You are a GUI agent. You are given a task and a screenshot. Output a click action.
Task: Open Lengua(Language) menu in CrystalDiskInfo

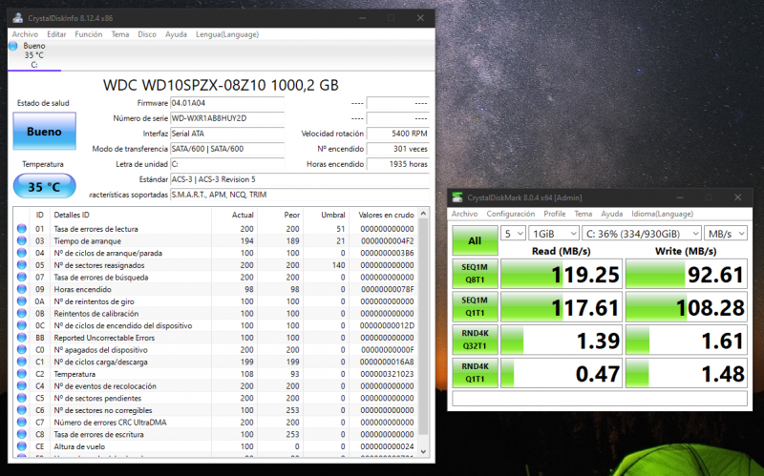point(227,34)
